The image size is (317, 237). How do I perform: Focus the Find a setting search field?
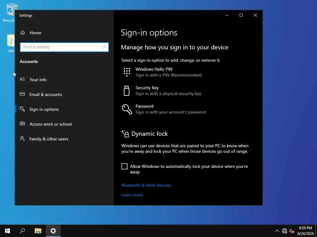tap(64, 47)
